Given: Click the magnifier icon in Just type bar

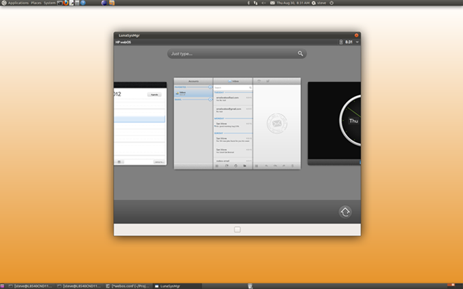Looking at the screenshot, I should point(300,54).
